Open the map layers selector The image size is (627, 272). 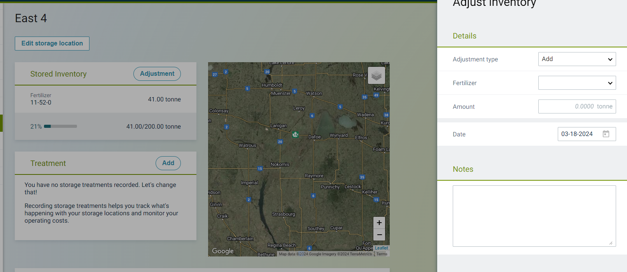click(376, 76)
